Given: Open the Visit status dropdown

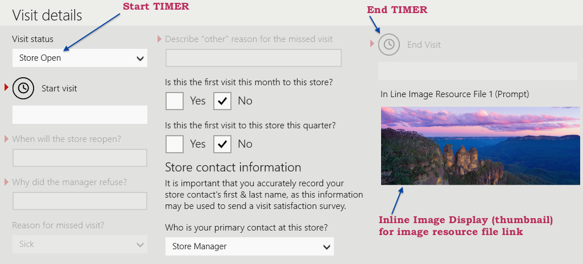Looking at the screenshot, I should (80, 58).
